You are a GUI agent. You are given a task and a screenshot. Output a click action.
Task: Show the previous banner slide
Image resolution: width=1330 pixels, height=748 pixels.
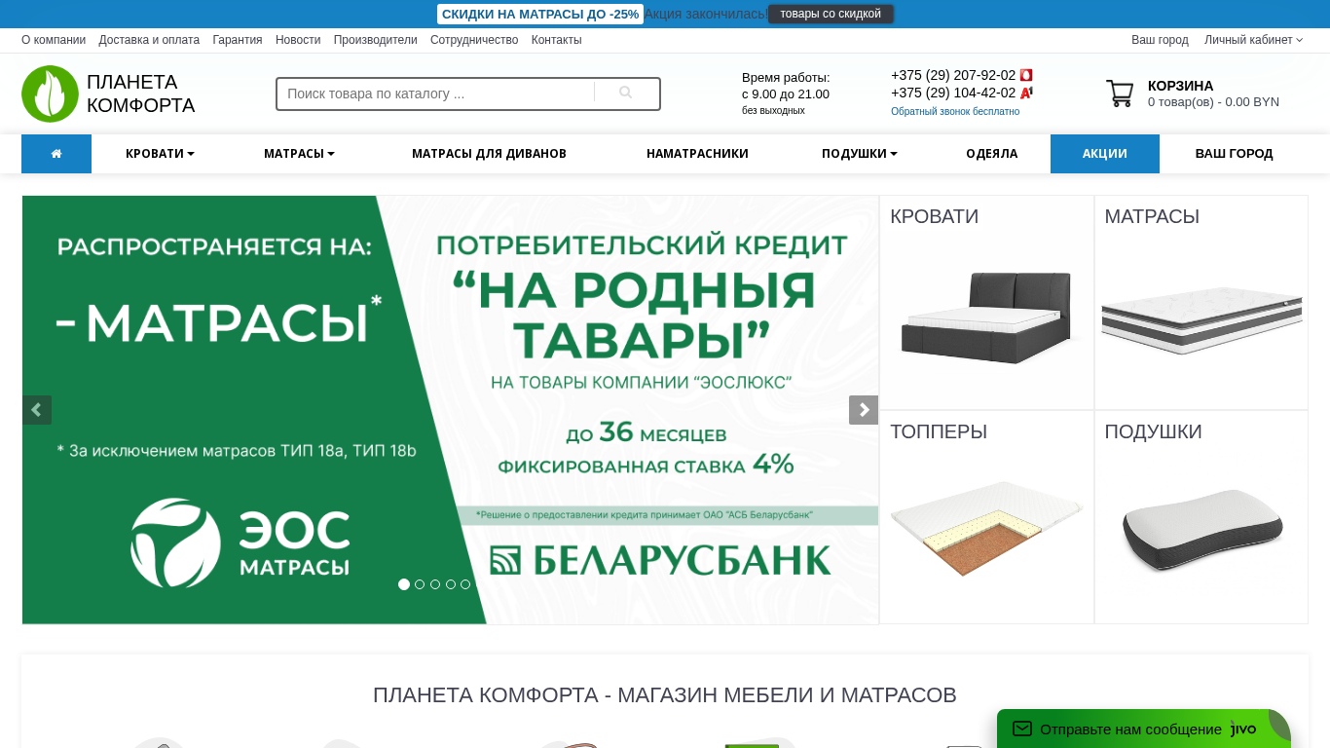tap(37, 410)
